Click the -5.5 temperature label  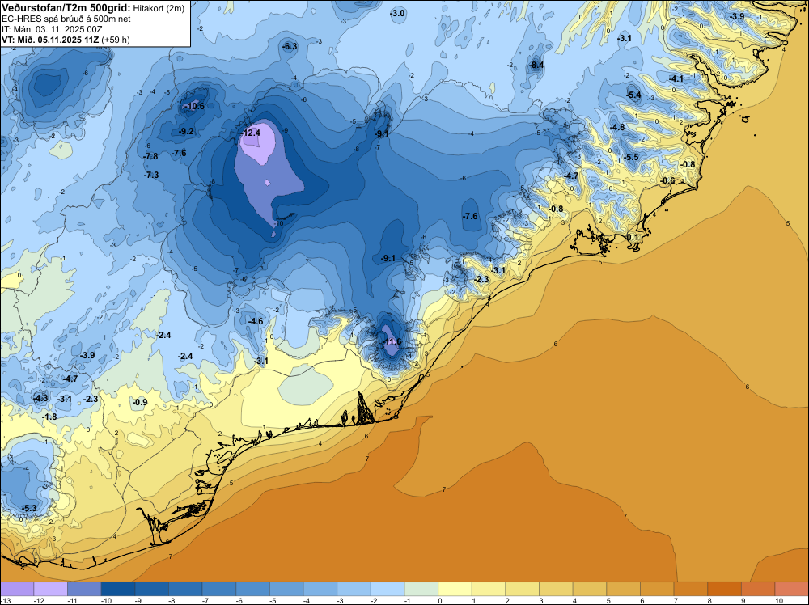tap(631, 157)
